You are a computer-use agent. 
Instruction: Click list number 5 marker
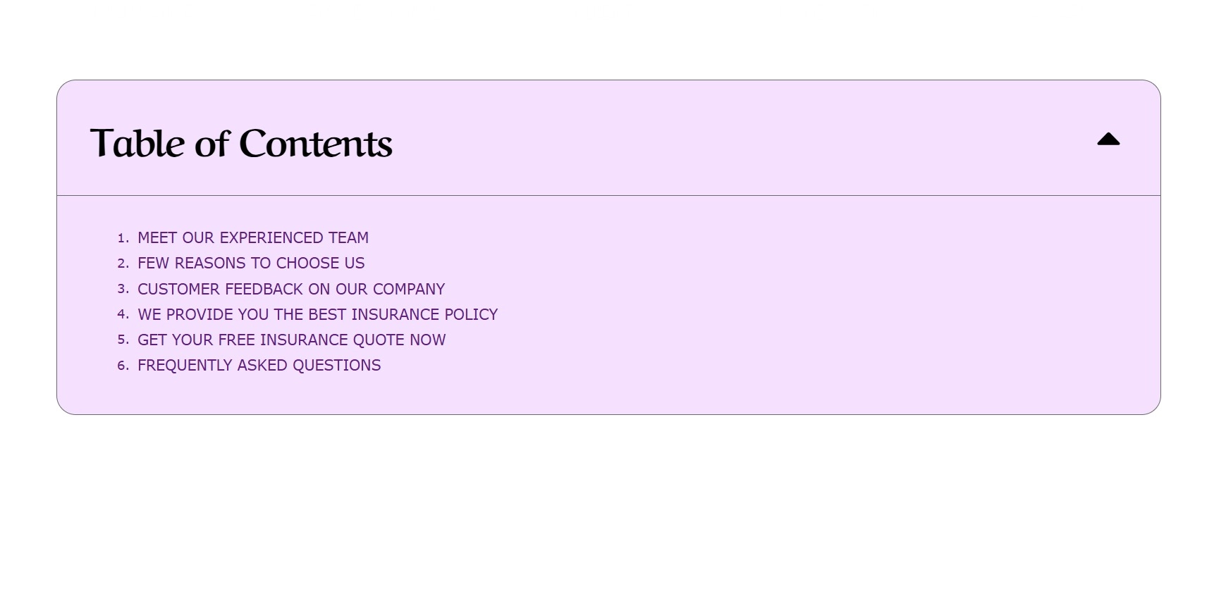123,340
